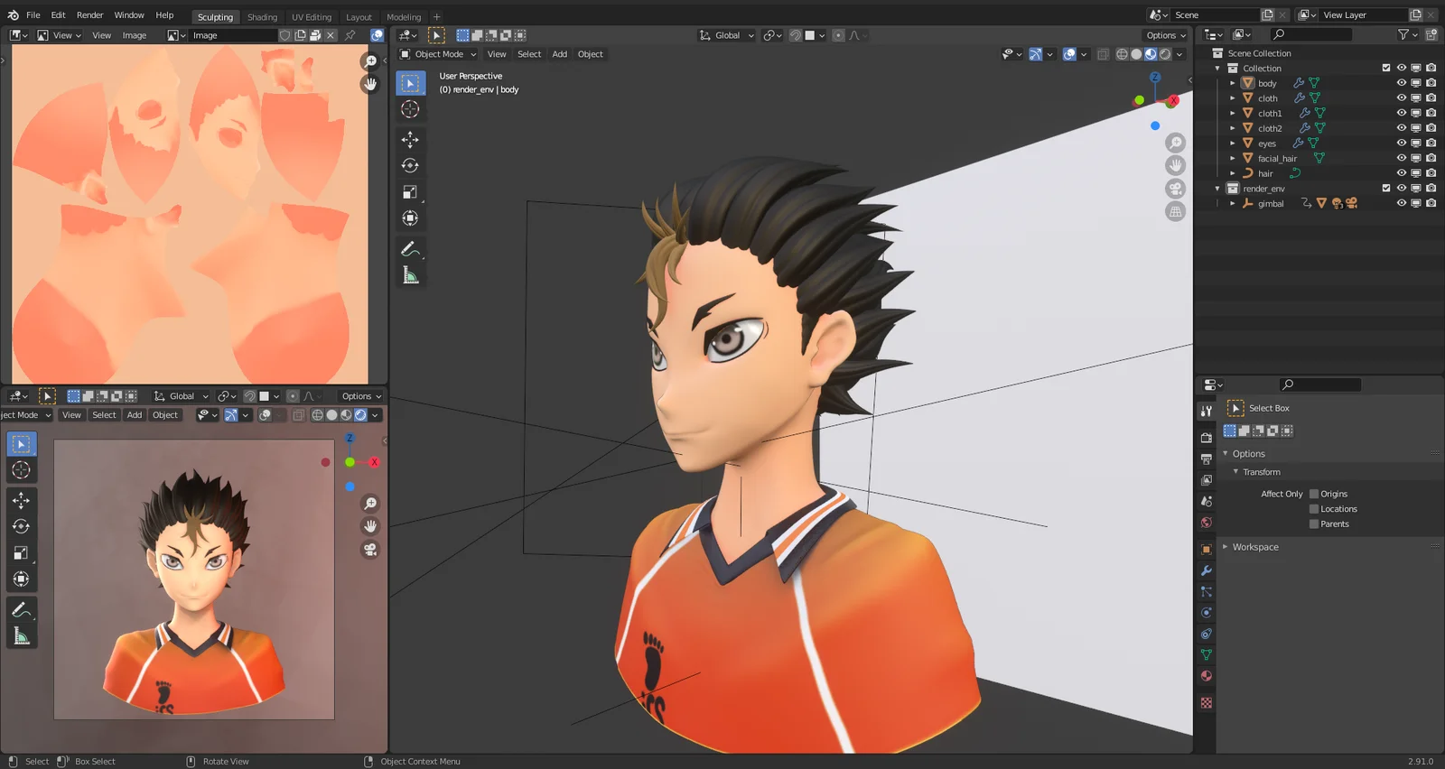Open the Texture checkerboard properties tab
Image resolution: width=1445 pixels, height=769 pixels.
[x=1207, y=702]
